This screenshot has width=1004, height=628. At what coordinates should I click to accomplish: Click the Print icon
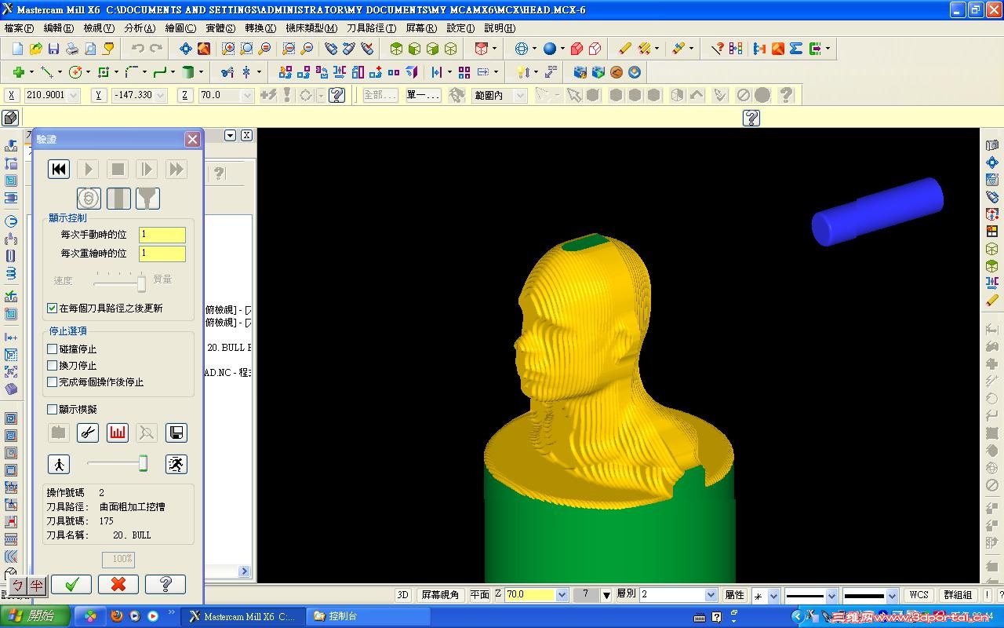(72, 49)
